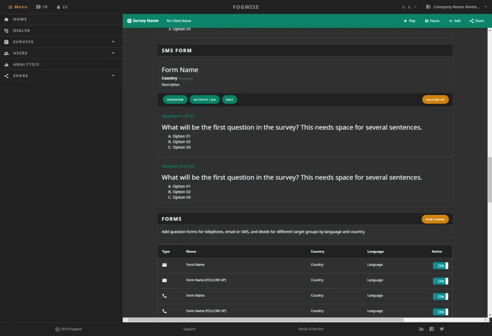
Task: Click the Language column header
Action: pos(375,252)
